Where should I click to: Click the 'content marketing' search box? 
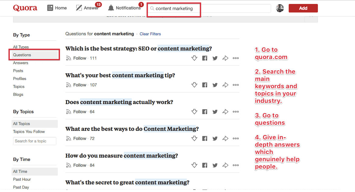[209, 9]
